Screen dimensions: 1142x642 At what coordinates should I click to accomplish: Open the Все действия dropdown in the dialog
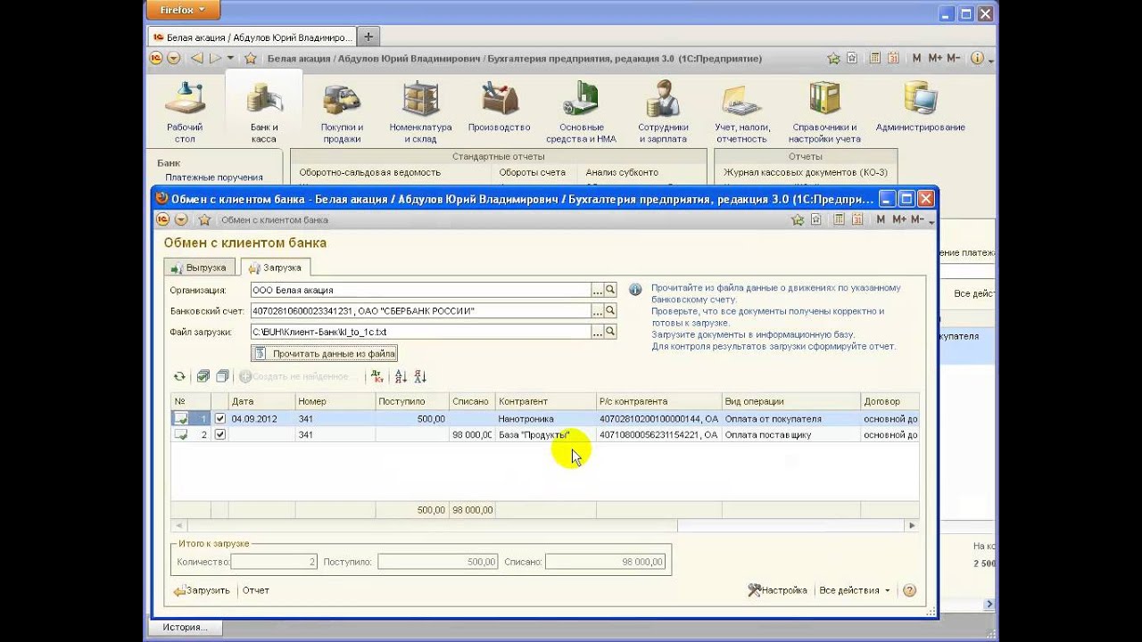854,590
